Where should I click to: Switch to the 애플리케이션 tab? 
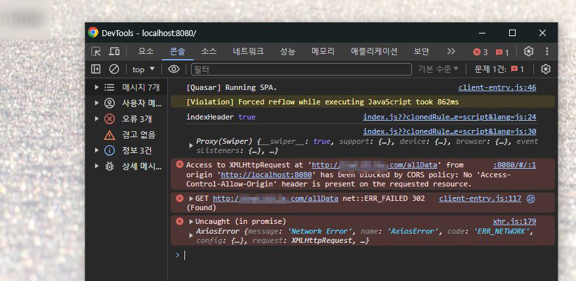(x=374, y=51)
